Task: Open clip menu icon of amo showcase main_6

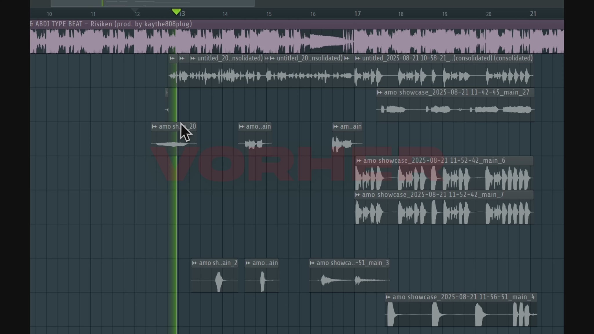Action: [x=359, y=161]
